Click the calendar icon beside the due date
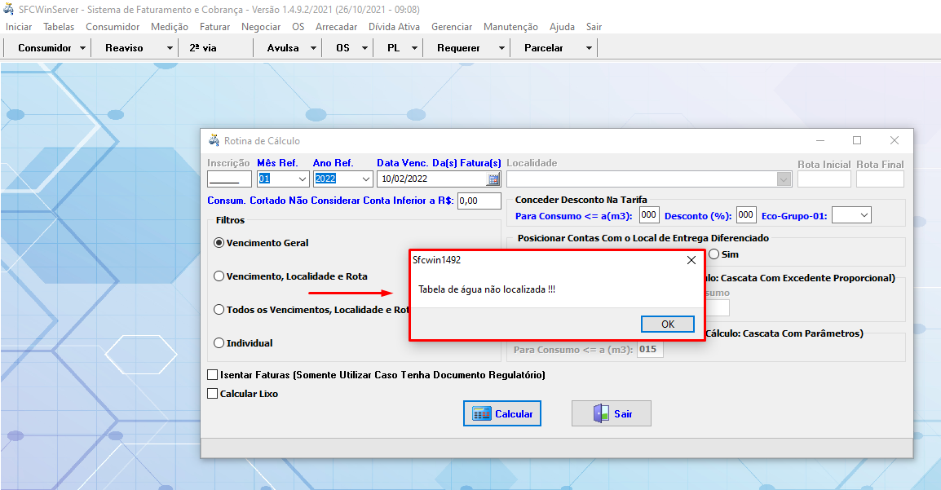The height and width of the screenshot is (490, 941). pos(493,179)
